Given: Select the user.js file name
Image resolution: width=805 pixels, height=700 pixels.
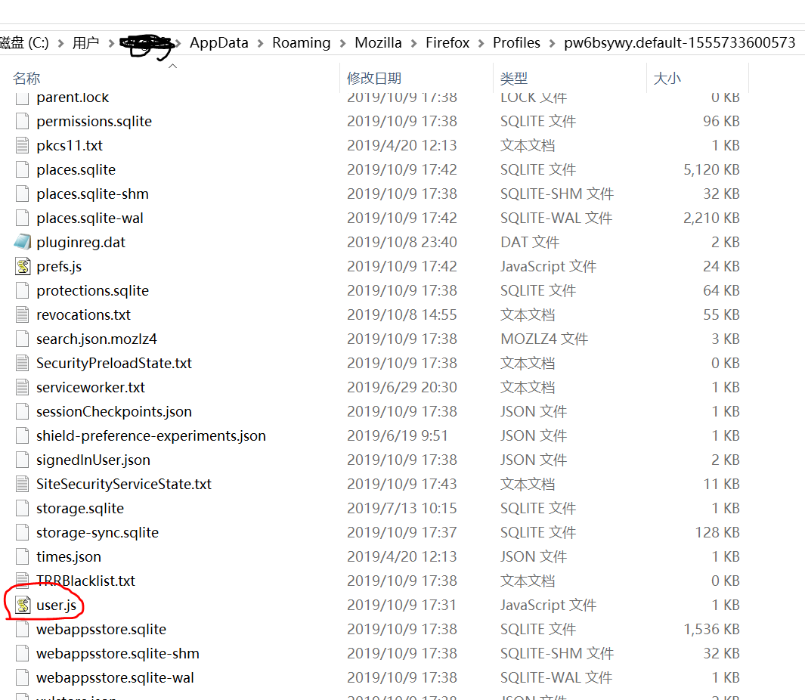Looking at the screenshot, I should [57, 606].
